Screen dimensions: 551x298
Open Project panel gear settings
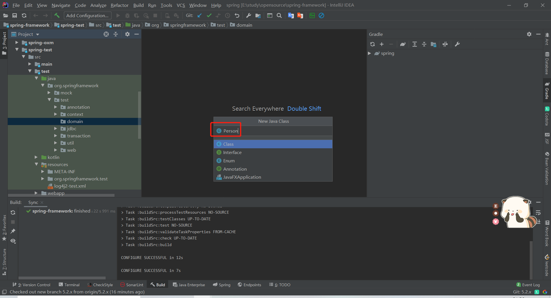point(127,34)
